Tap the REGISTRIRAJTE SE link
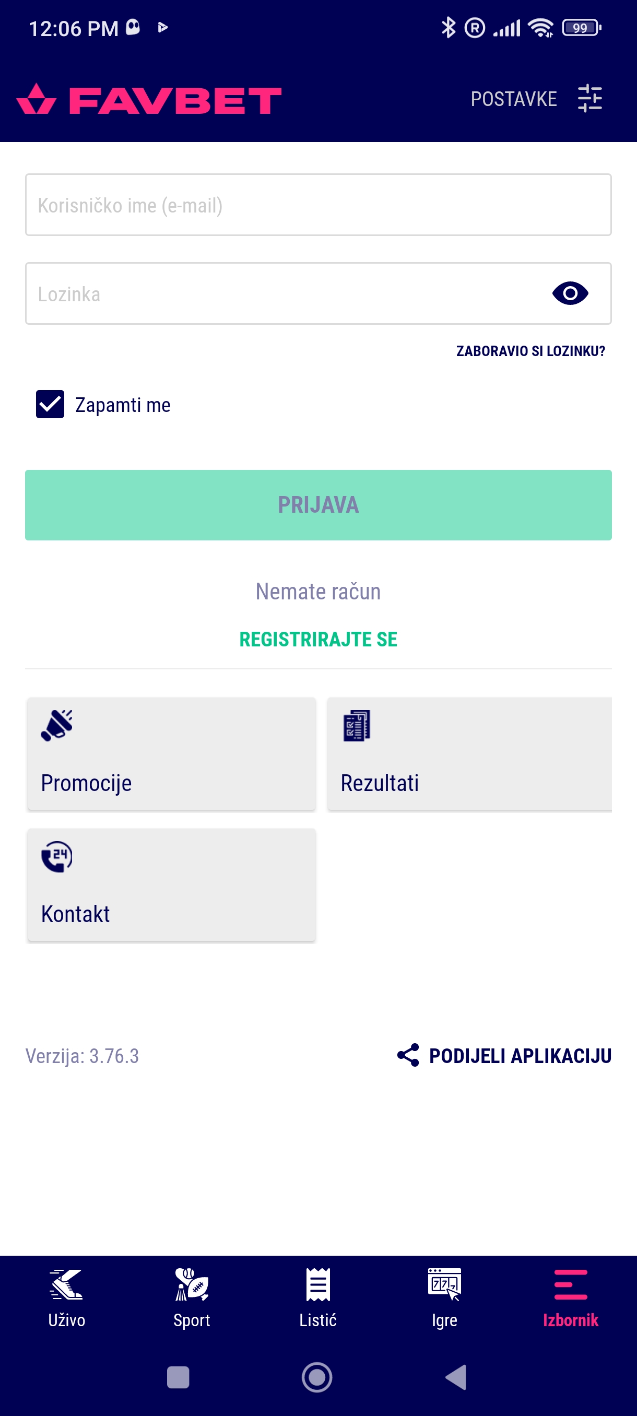The width and height of the screenshot is (637, 1416). [318, 639]
